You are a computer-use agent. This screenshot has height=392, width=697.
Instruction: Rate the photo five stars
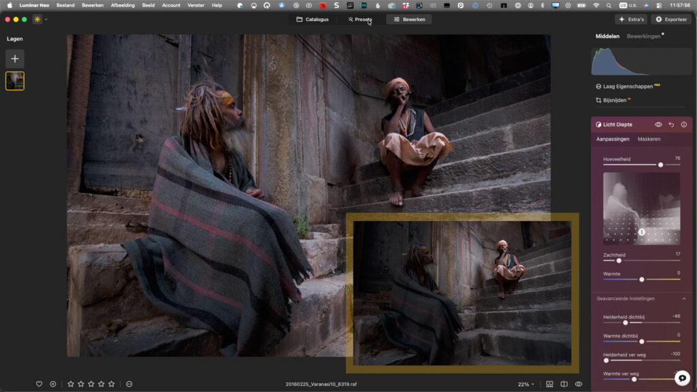click(x=112, y=384)
